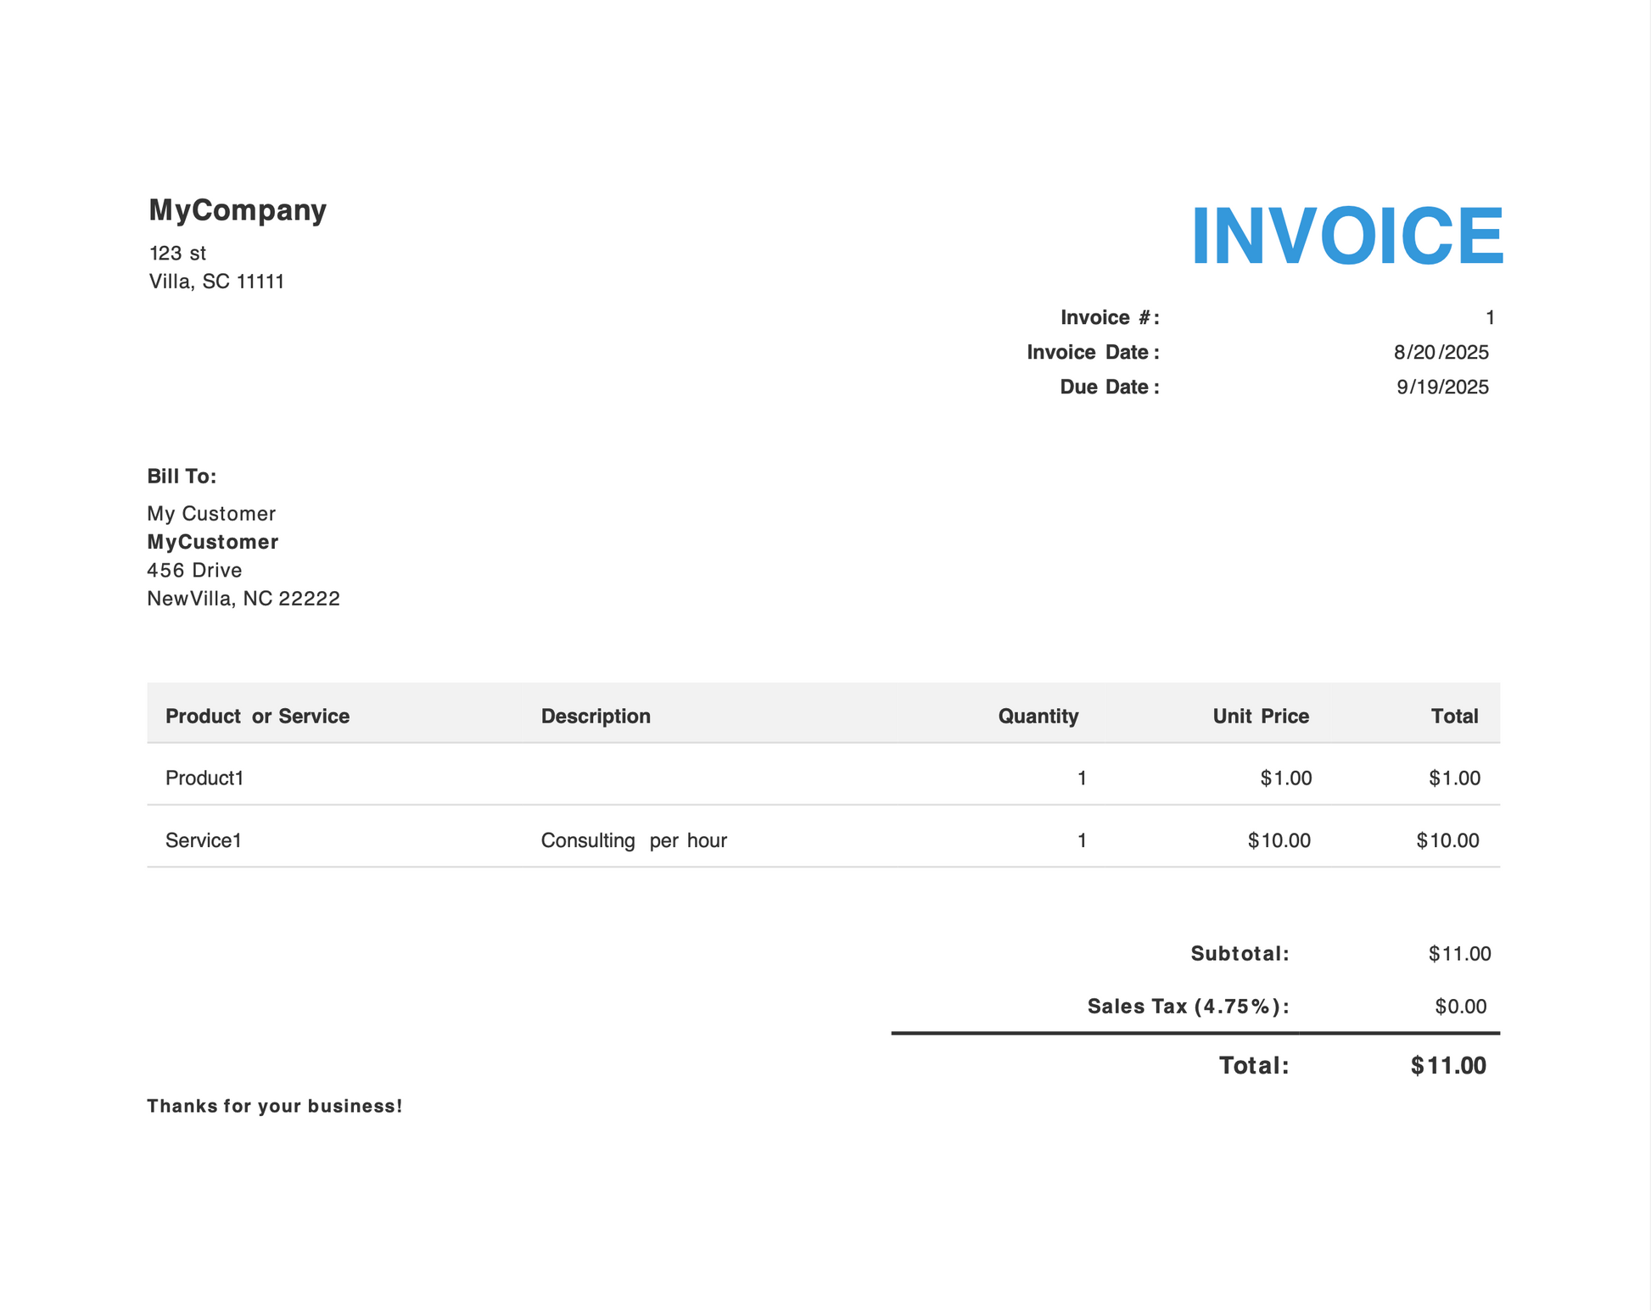Click the Sales Tax (4.75%) label
This screenshot has width=1651, height=1311.
(x=1188, y=1007)
